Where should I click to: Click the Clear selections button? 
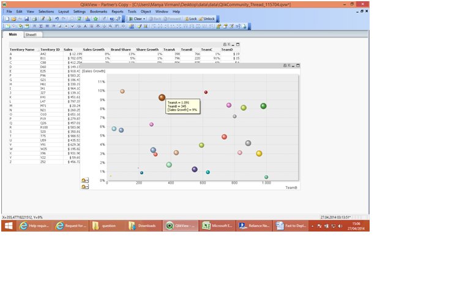coord(135,18)
